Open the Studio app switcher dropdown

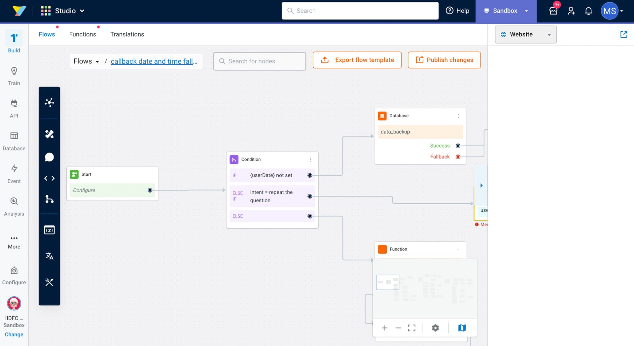[63, 11]
